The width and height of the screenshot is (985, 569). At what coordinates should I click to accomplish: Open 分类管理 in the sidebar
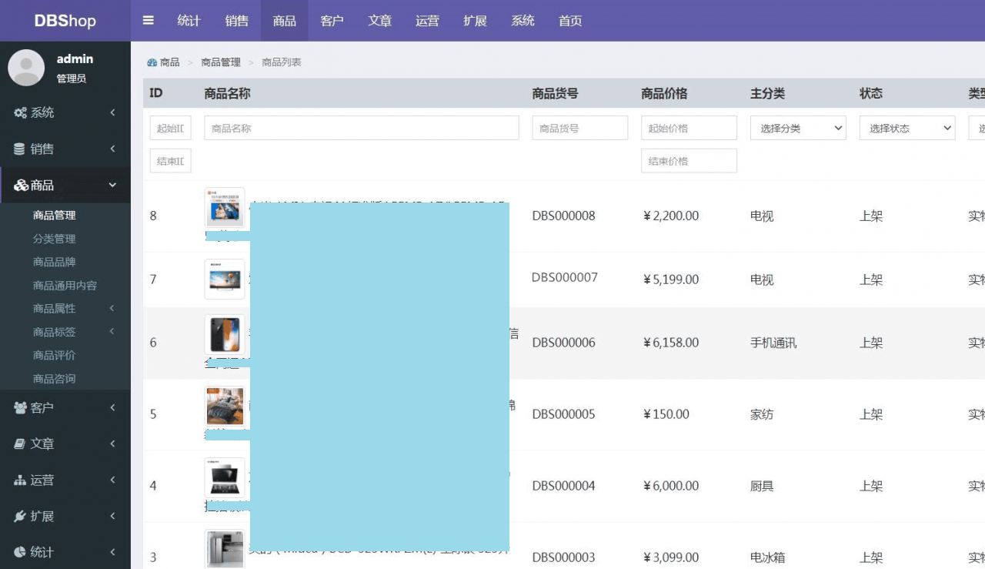pyautogui.click(x=54, y=239)
